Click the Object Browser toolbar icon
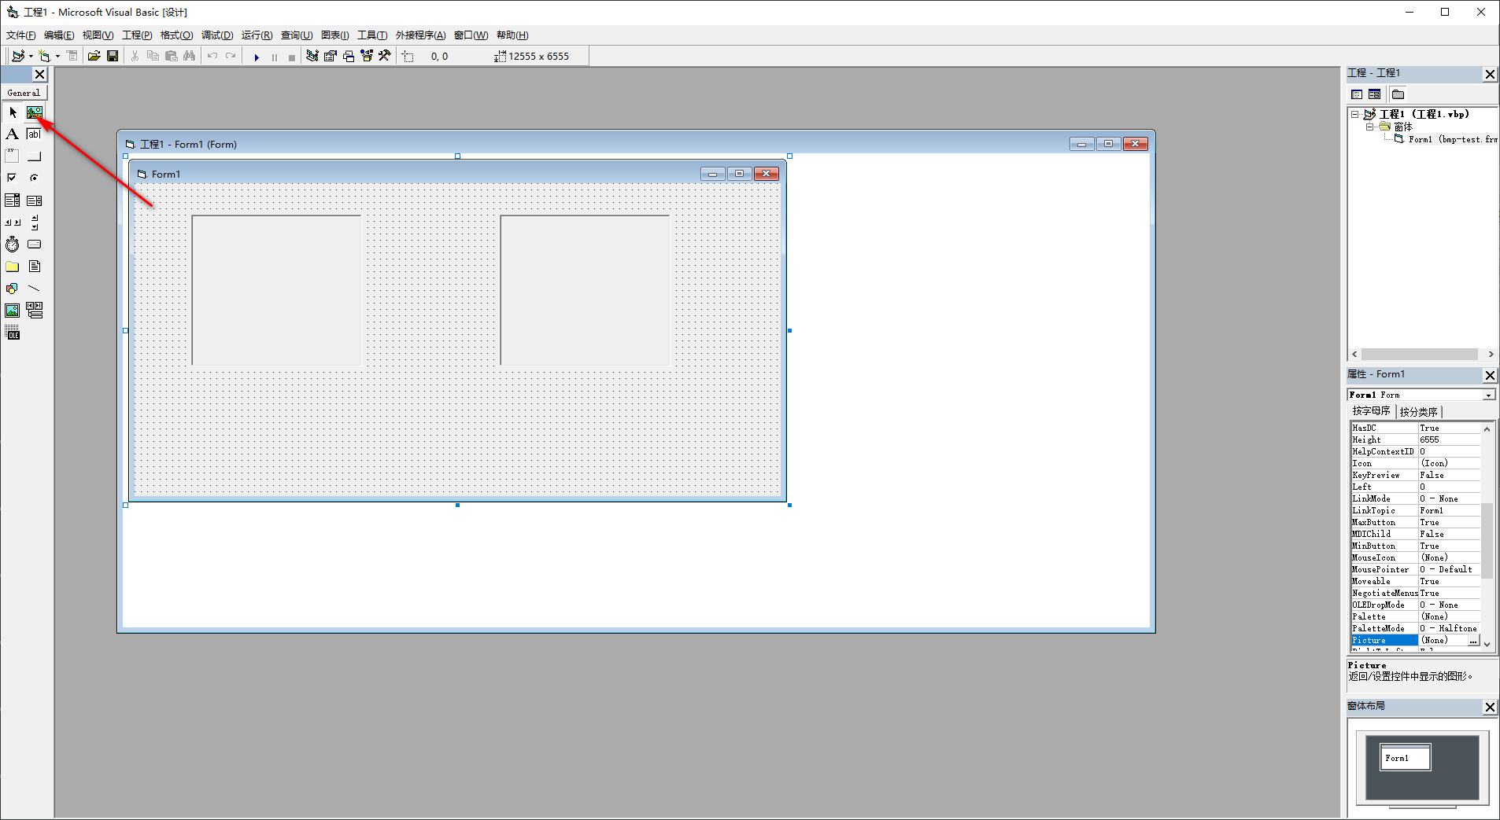Screen dimensions: 1500x820 pos(367,56)
